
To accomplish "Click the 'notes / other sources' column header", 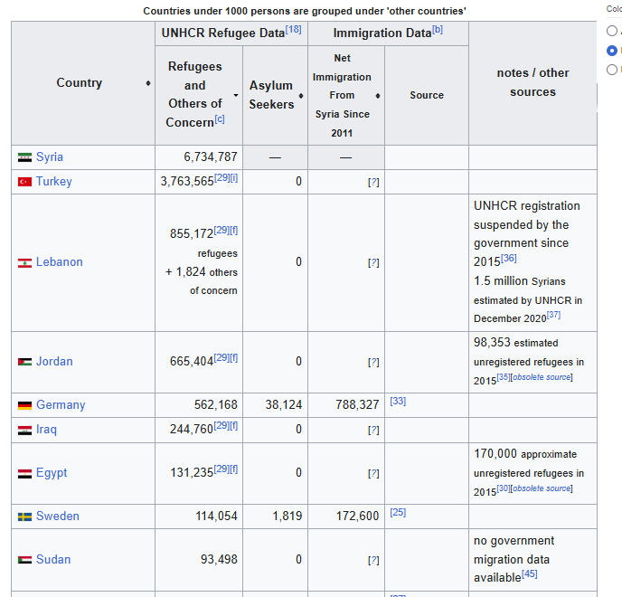I will (532, 82).
